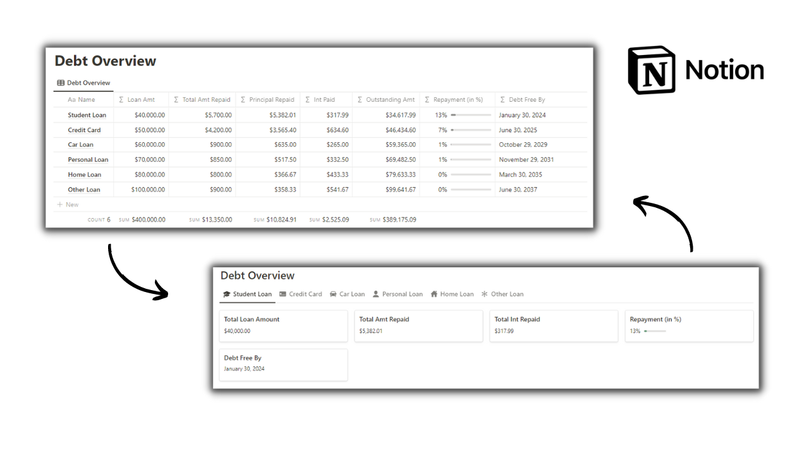Click the Personal Loan person icon
809x455 pixels.
point(376,294)
